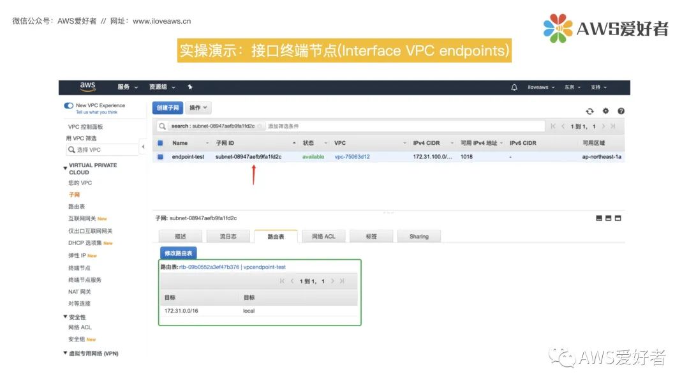Click Tell us what you think link
The image size is (689, 388).
click(x=97, y=112)
